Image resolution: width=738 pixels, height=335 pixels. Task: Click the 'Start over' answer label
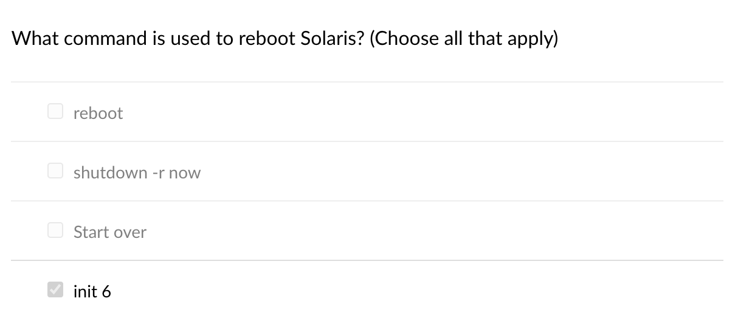(110, 232)
